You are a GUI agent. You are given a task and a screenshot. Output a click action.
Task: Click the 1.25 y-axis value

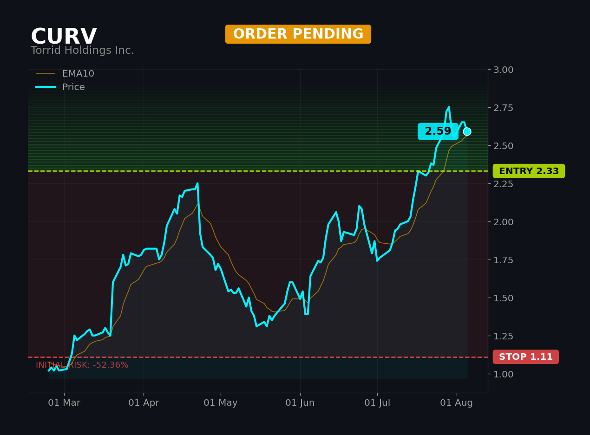[504, 336]
